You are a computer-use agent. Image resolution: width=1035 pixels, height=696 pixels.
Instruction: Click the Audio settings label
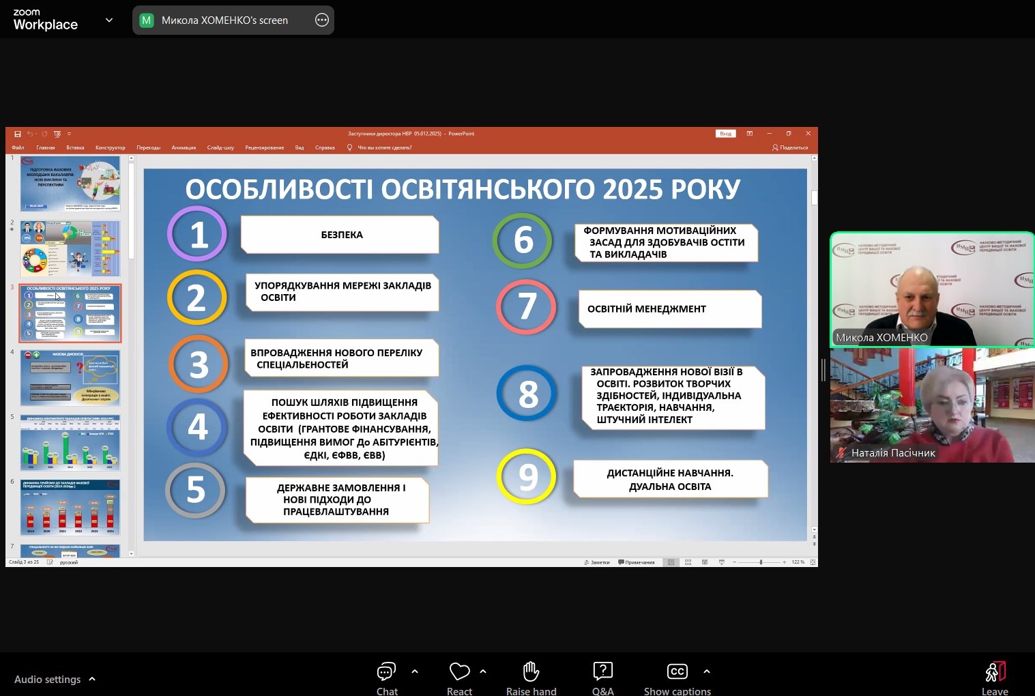47,679
